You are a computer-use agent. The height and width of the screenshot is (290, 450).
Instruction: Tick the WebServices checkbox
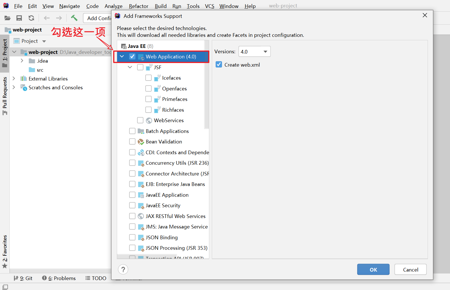tap(140, 120)
